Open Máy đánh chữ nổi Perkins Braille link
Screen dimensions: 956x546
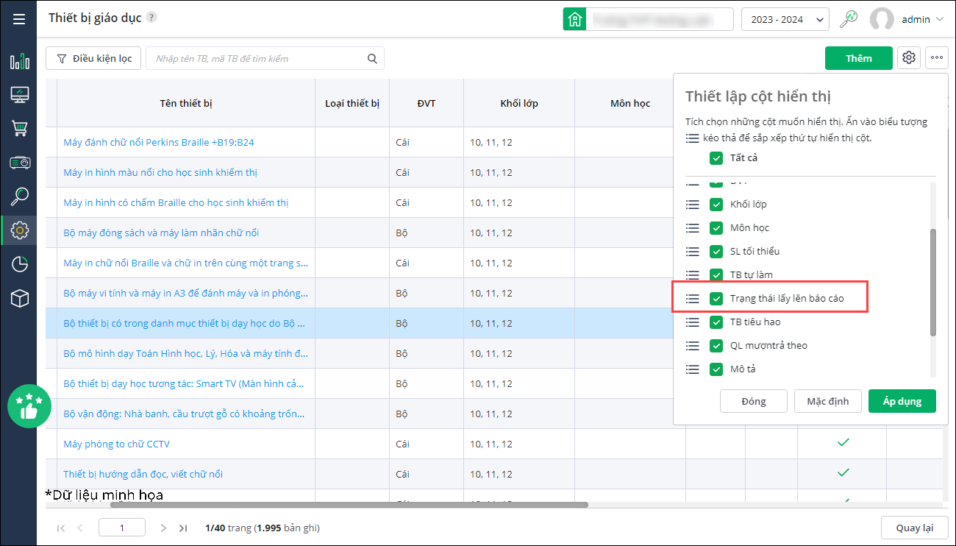click(159, 142)
